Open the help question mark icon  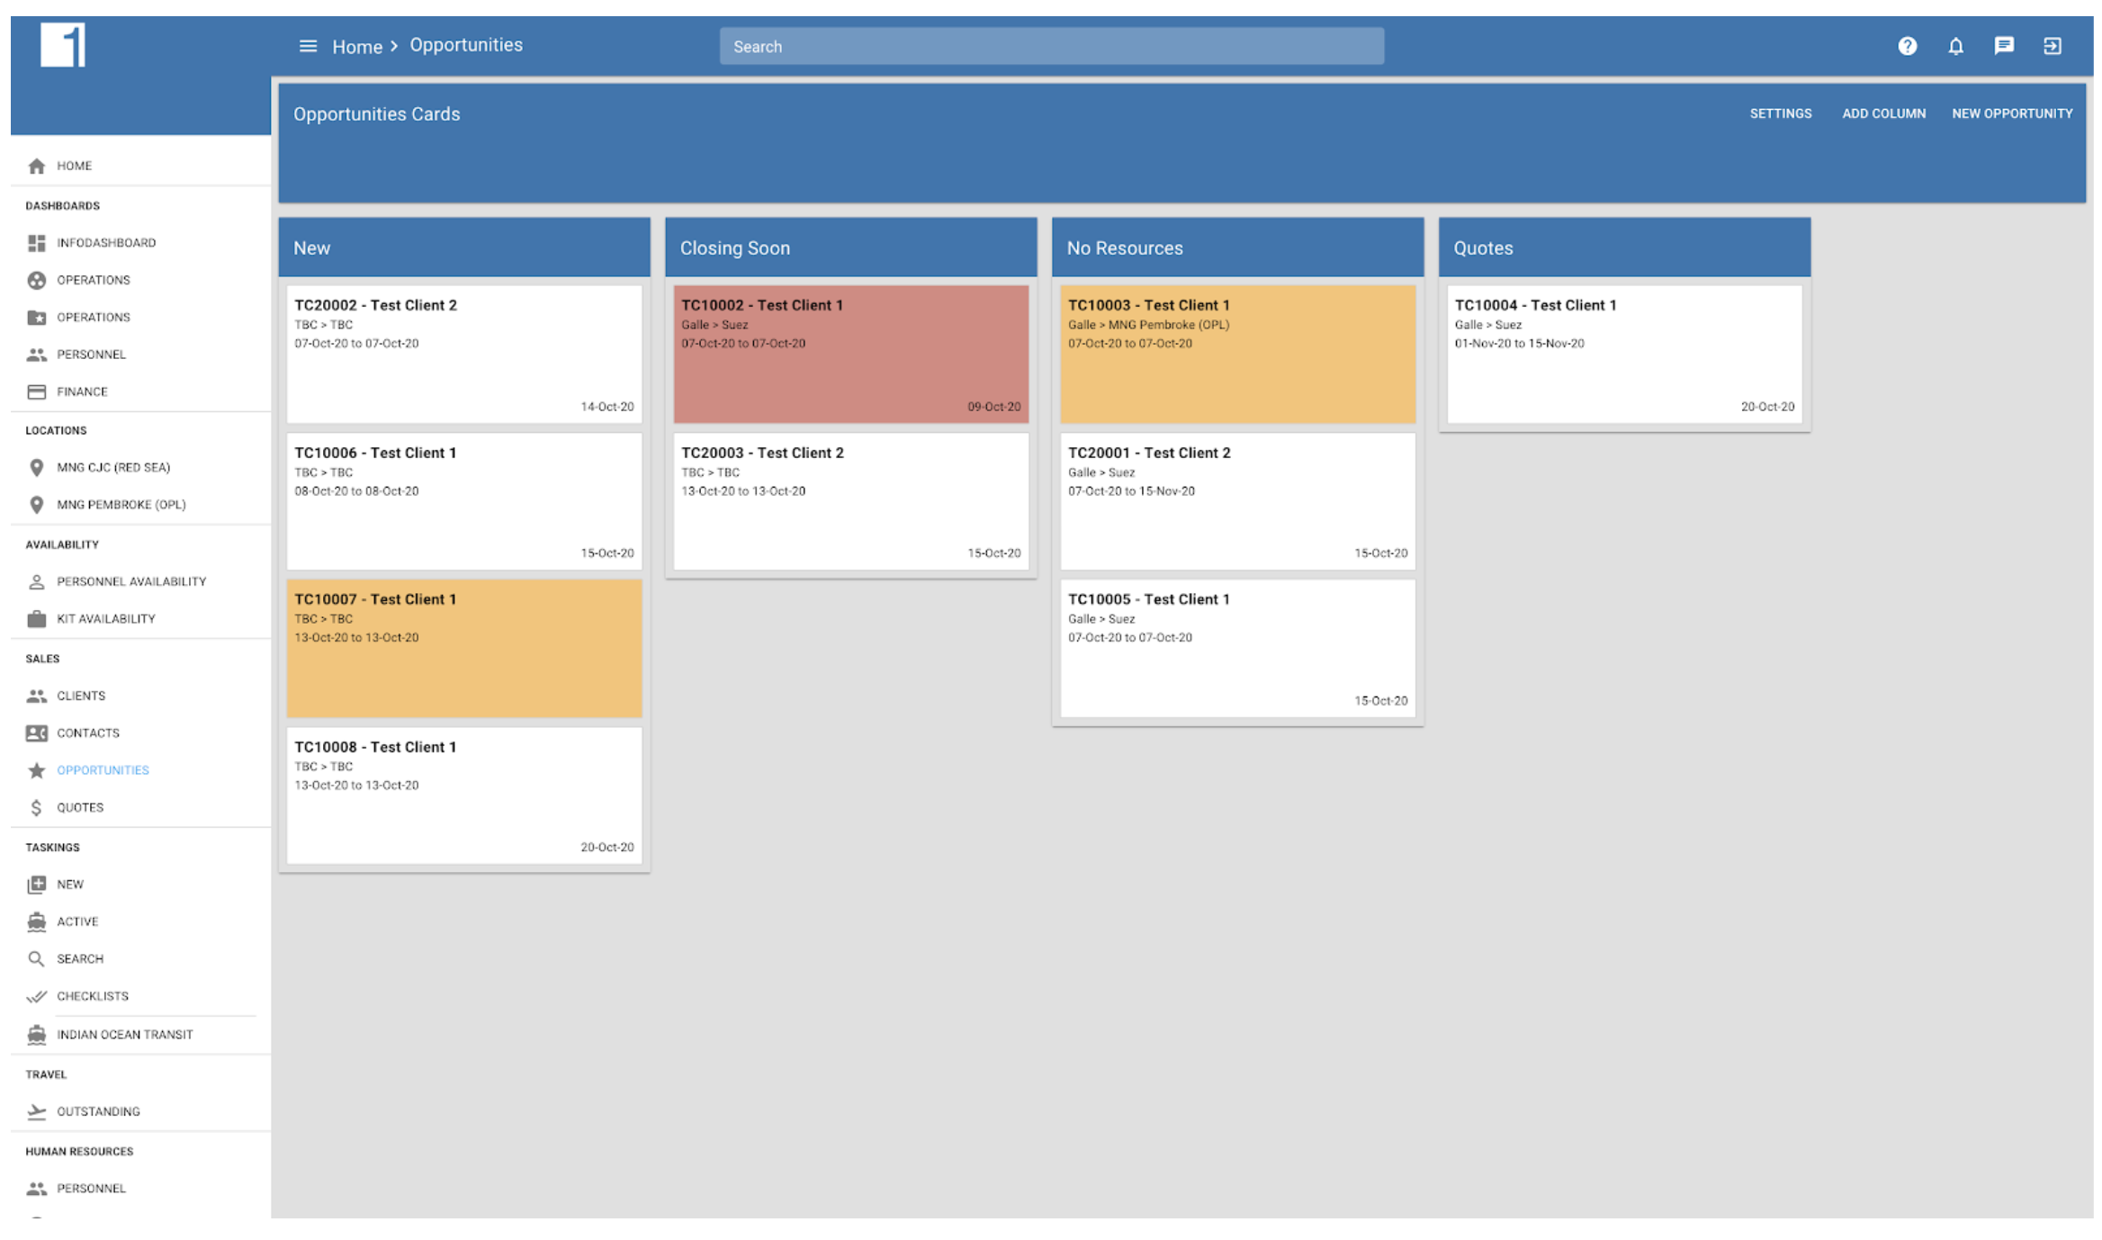(x=1907, y=46)
